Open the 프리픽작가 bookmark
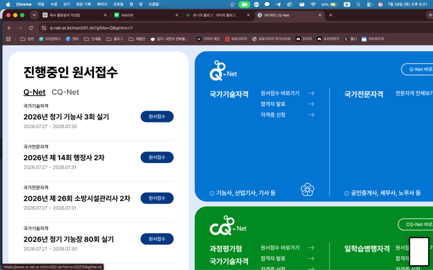 (x=328, y=39)
